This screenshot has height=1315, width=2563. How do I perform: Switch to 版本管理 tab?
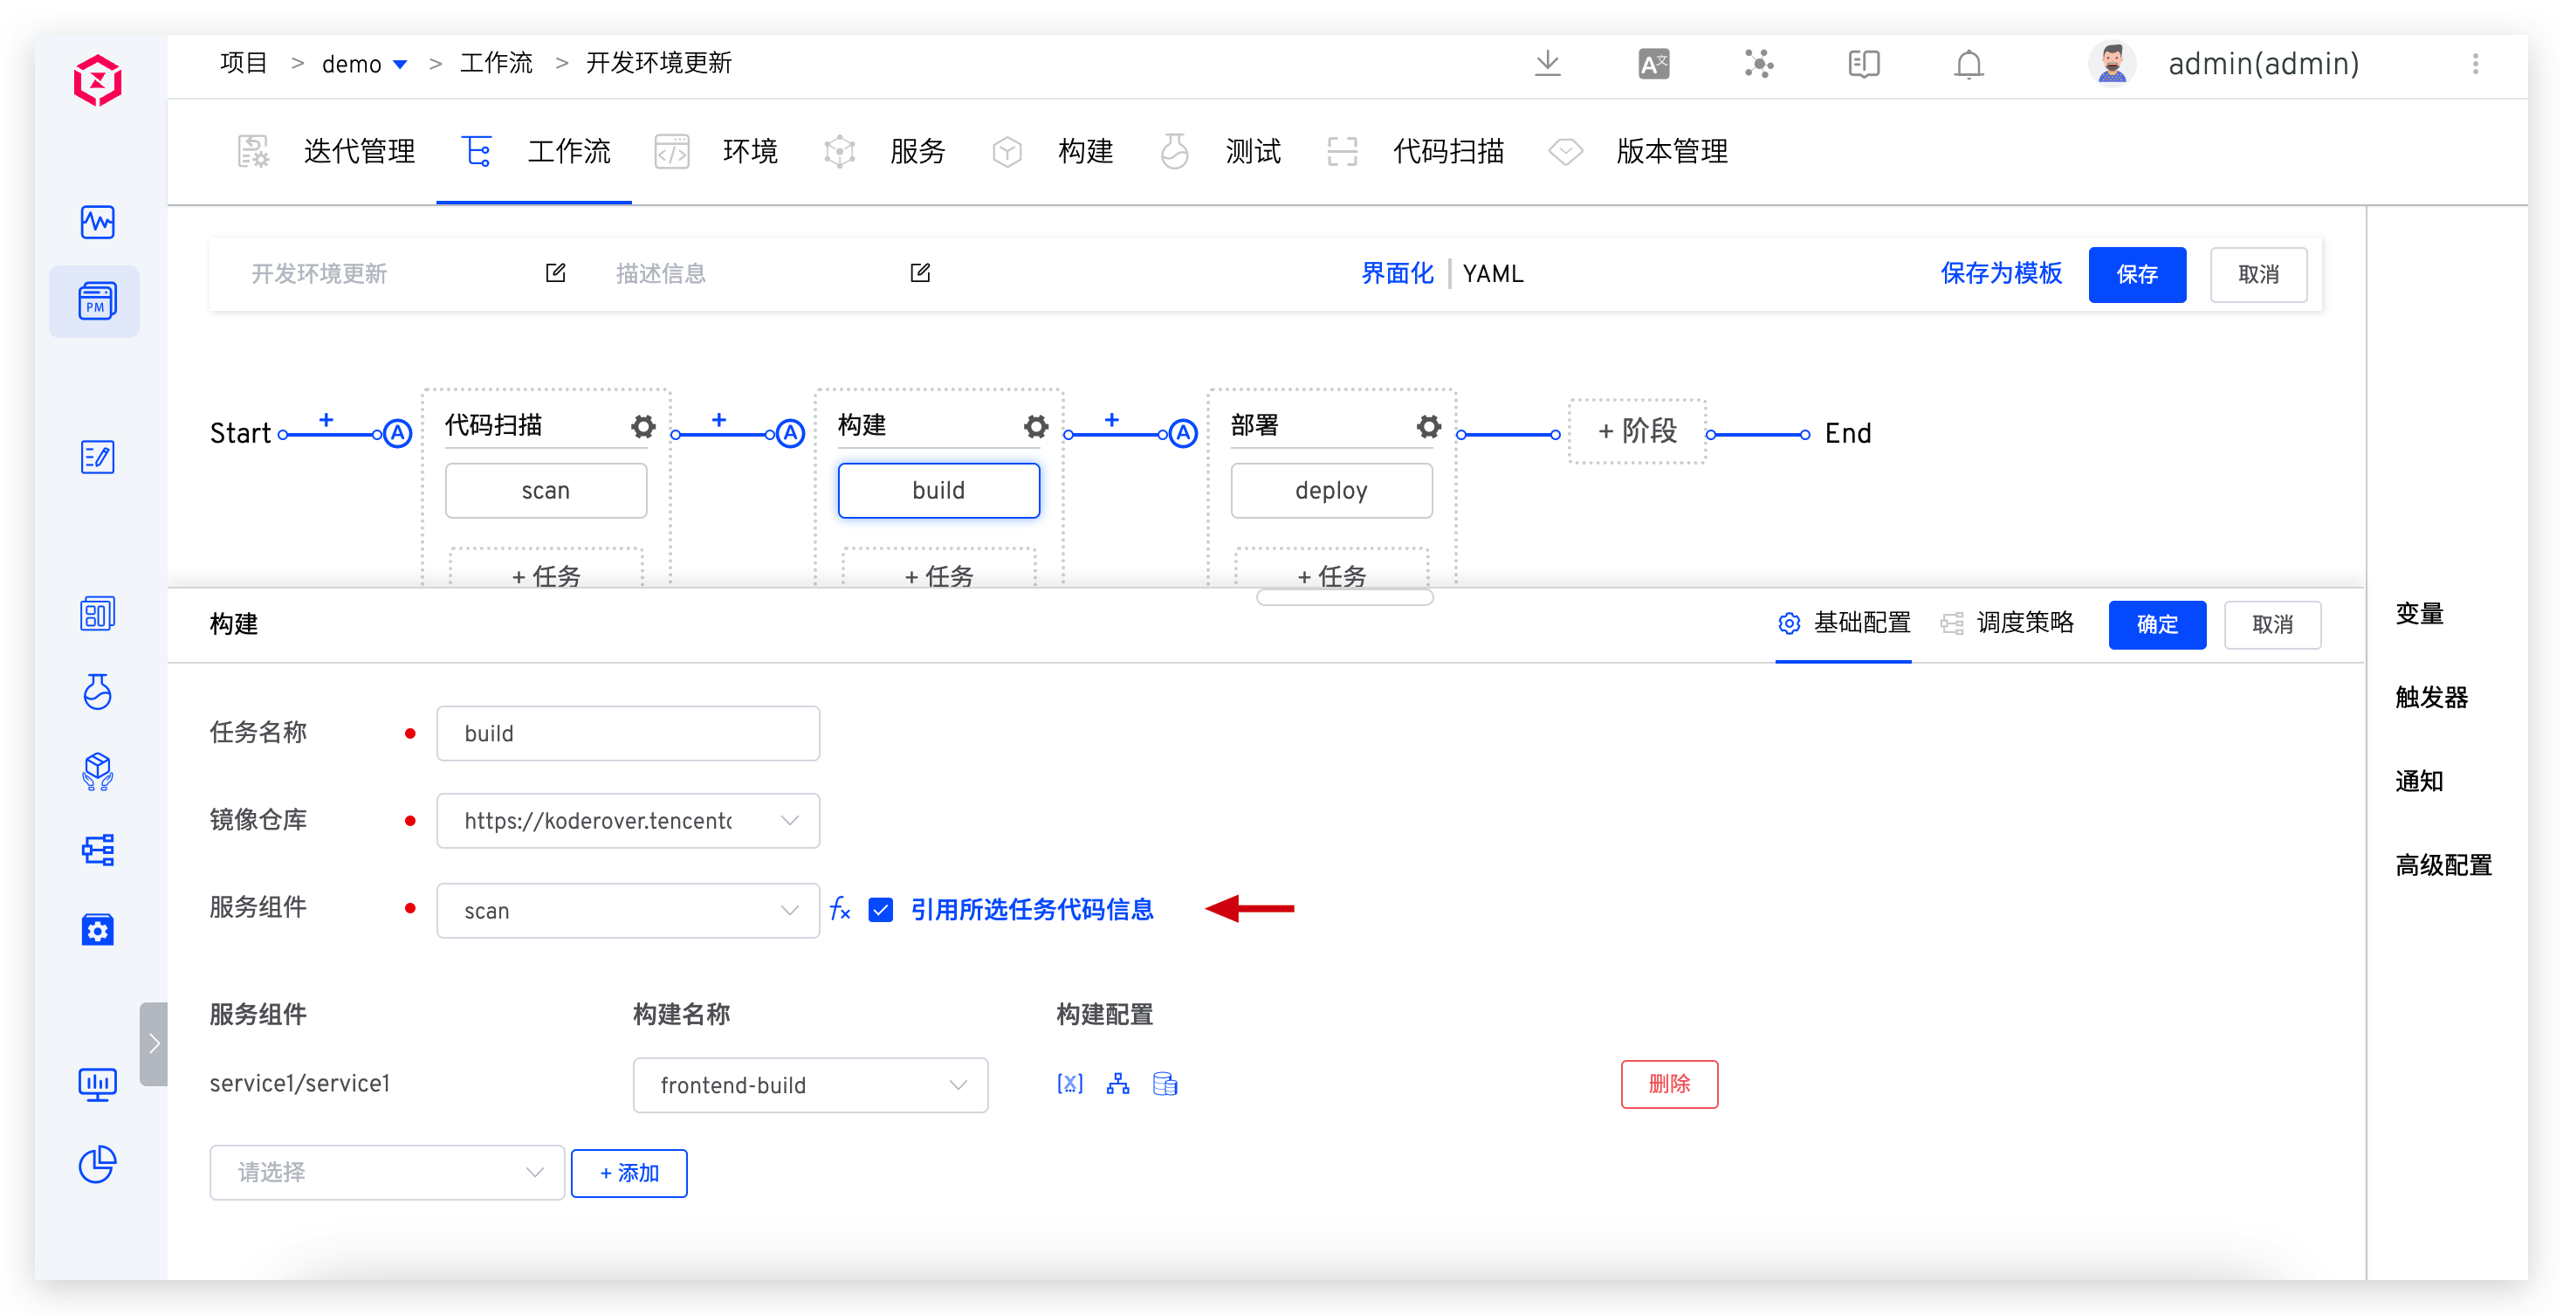coord(1639,151)
